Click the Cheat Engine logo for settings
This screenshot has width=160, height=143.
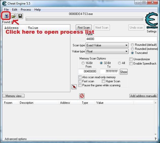coord(151,20)
